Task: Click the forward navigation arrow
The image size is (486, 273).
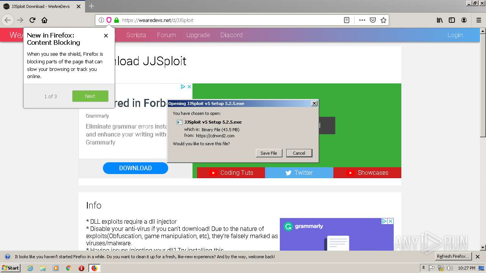Action: [20, 20]
